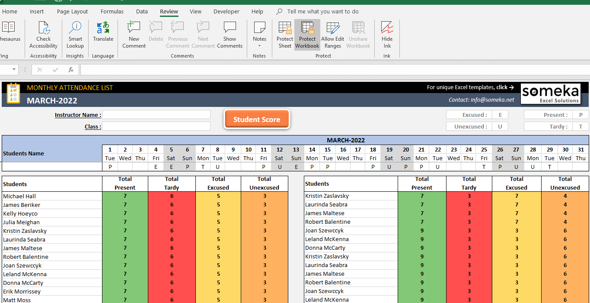This screenshot has height=303, width=590.
Task: Expand the Name Box dropdown
Action: click(13, 69)
